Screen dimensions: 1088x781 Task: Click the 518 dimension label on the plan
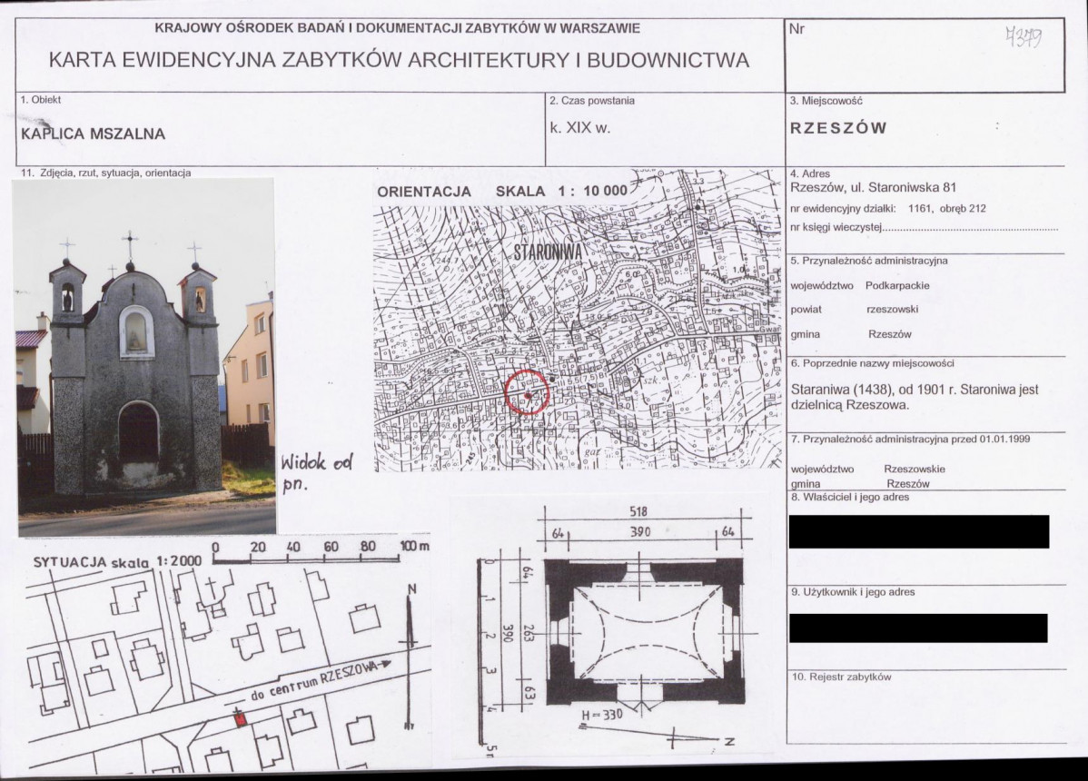pyautogui.click(x=638, y=512)
